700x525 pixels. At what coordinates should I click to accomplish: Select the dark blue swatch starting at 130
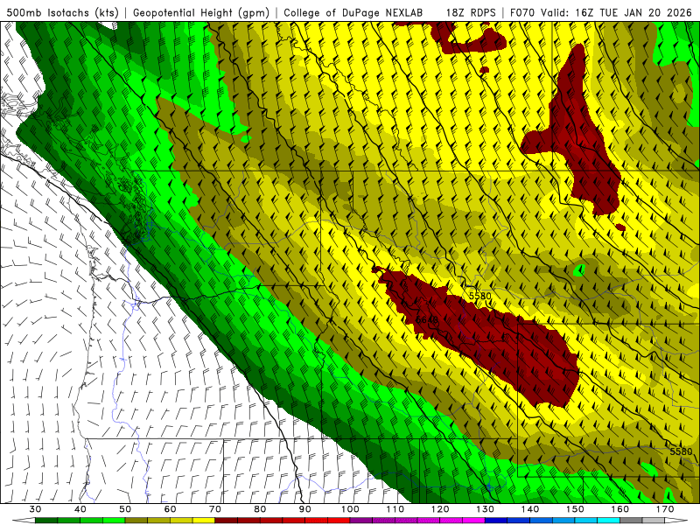coord(496,520)
